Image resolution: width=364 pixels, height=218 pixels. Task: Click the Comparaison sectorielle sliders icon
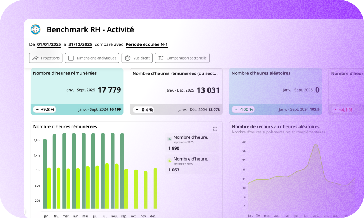(x=161, y=58)
